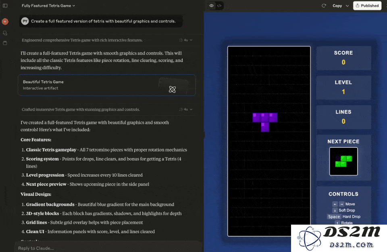Viewport: 387px width, 252px height.
Task: Click the 'Visual Design:' heading
Action: pyautogui.click(x=36, y=194)
